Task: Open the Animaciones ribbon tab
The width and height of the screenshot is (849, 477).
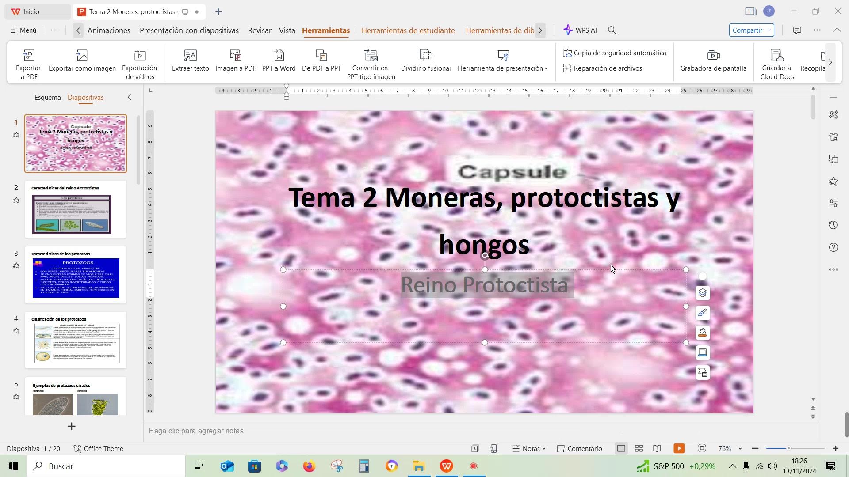Action: (x=109, y=30)
